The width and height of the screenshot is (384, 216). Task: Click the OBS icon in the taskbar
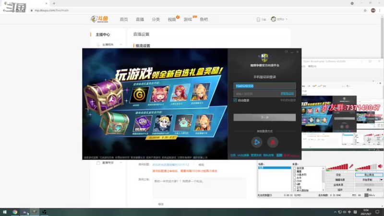(x=44, y=212)
